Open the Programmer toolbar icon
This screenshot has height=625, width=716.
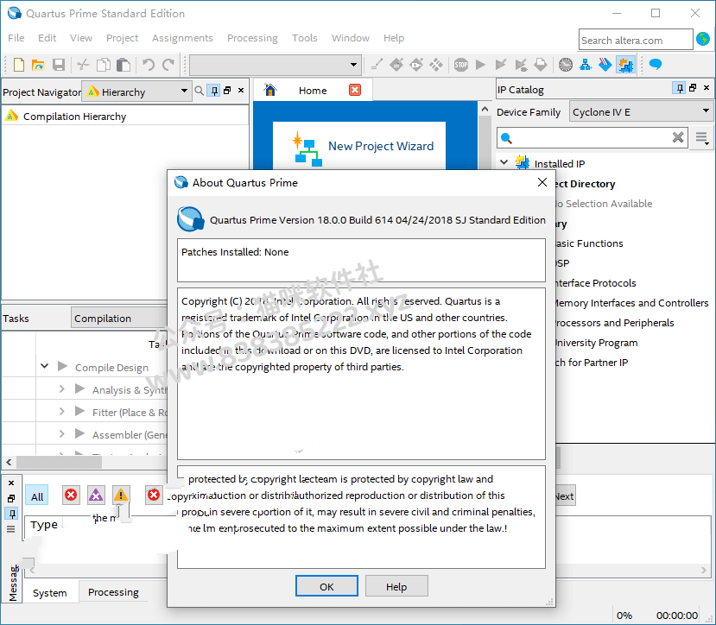click(x=605, y=65)
